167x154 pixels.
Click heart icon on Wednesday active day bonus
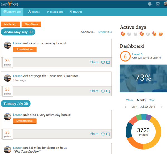pos(103,62)
